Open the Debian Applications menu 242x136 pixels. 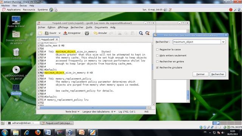pos(14,9)
